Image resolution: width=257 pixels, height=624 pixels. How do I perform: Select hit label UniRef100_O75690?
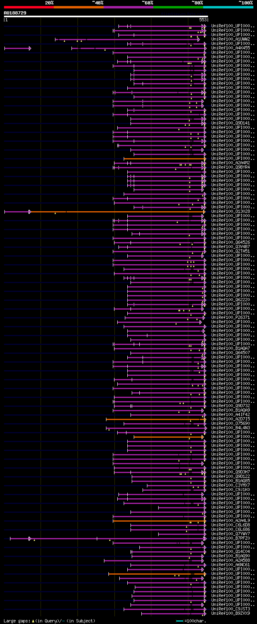pyautogui.click(x=230, y=424)
